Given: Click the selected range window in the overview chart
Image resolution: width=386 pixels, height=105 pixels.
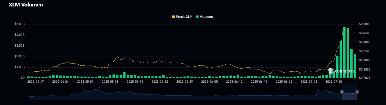Looking at the screenshot, I should click(350, 92).
